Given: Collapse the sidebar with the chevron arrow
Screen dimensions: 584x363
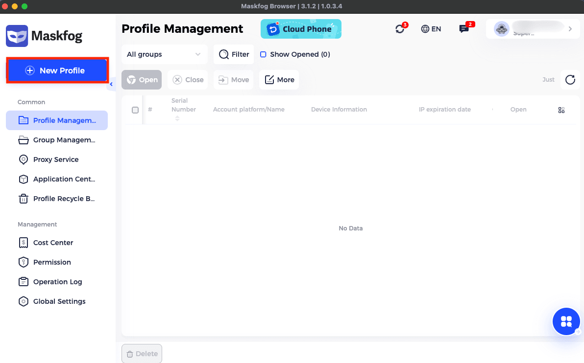Looking at the screenshot, I should pos(111,84).
